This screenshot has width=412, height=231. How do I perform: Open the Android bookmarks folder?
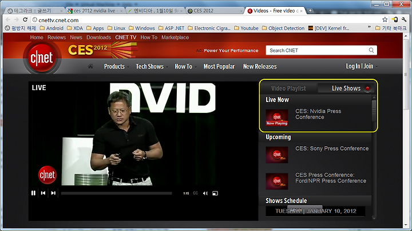pyautogui.click(x=51, y=29)
